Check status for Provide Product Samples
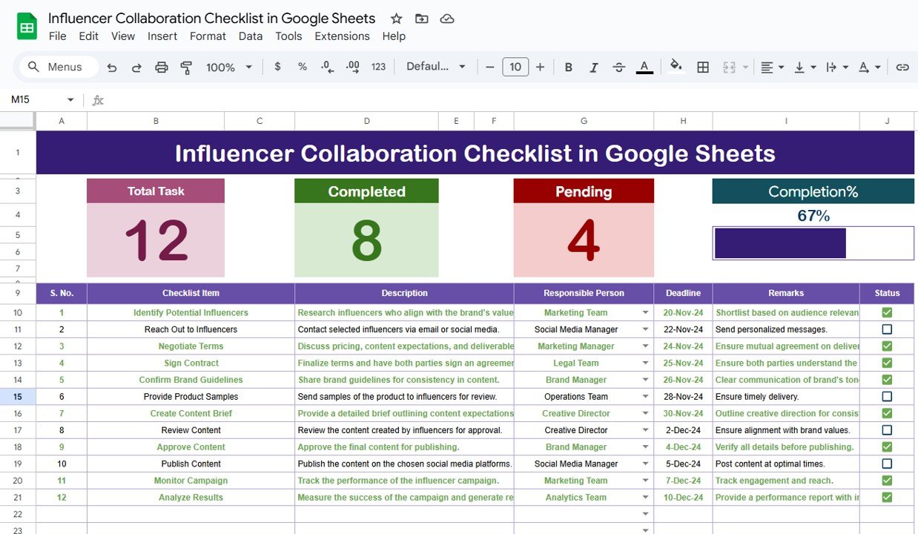The height and width of the screenshot is (534, 918). click(887, 397)
